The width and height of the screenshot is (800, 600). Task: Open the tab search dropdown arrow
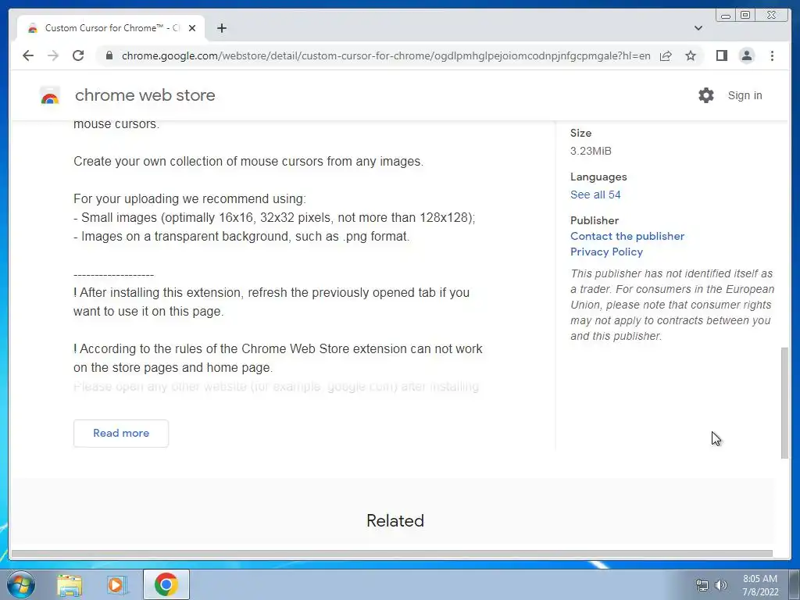click(698, 28)
